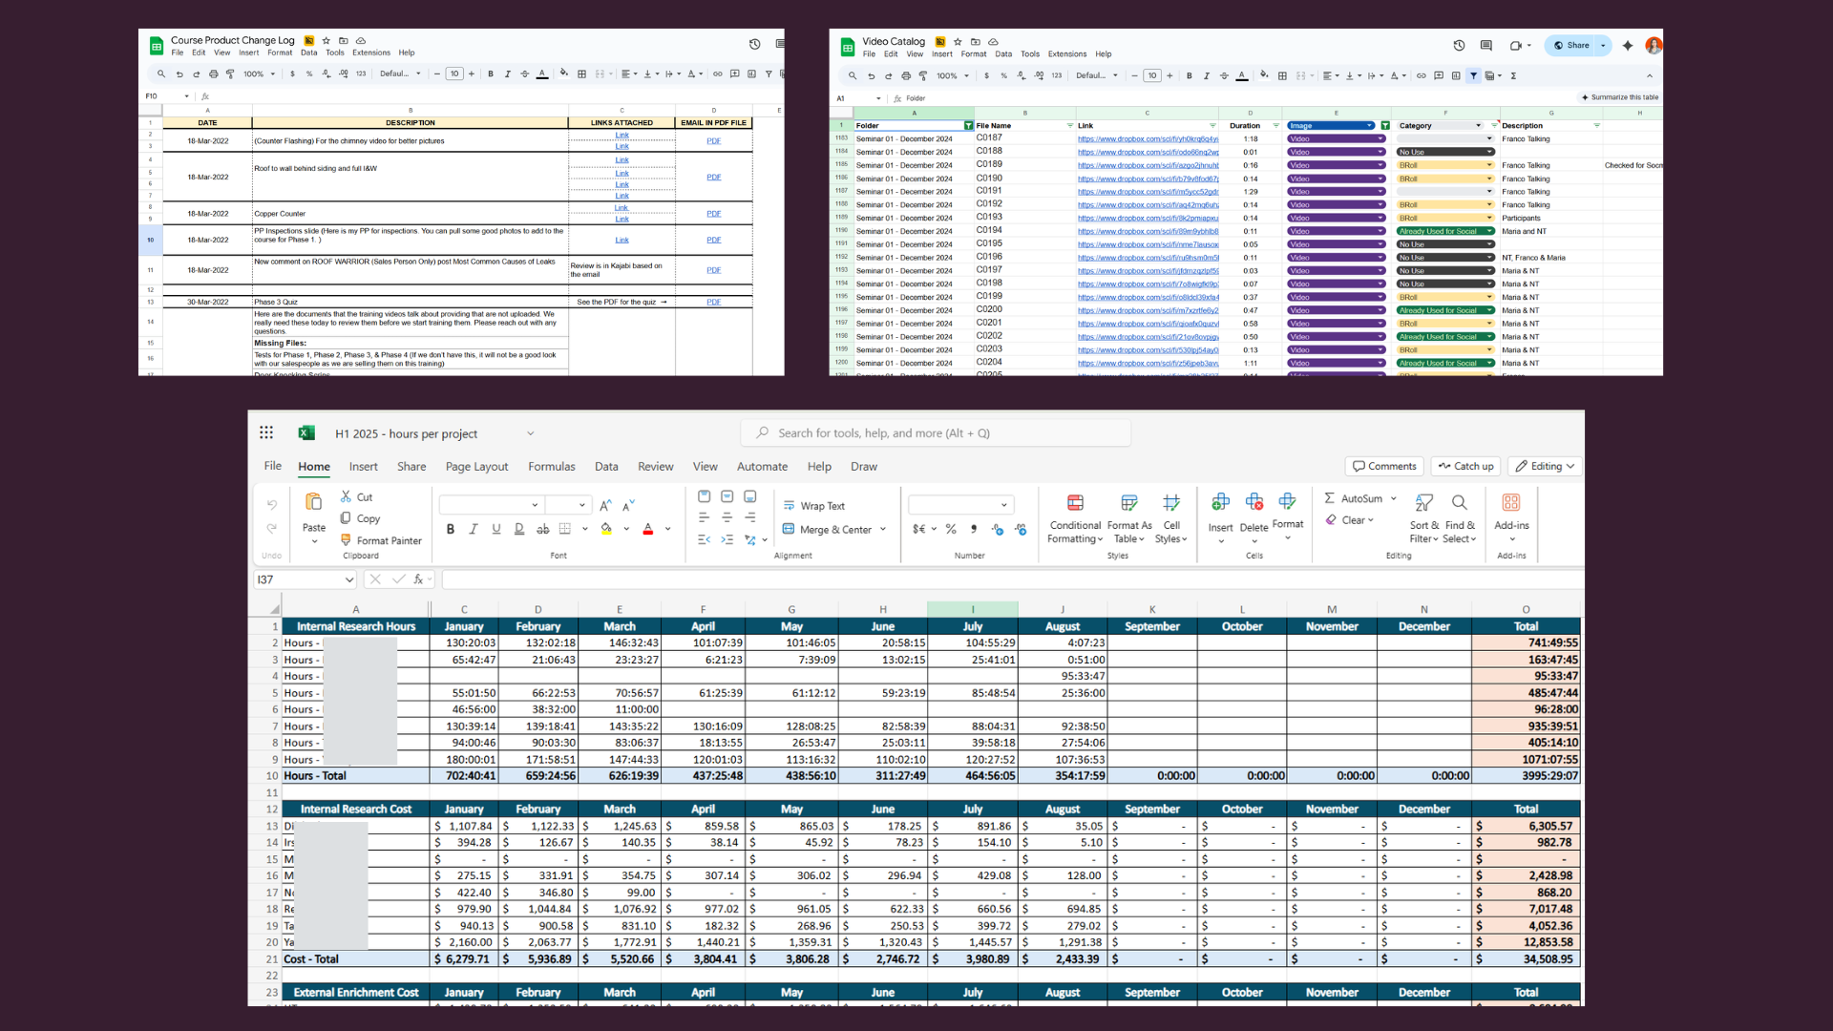Image resolution: width=1833 pixels, height=1031 pixels.
Task: Click the Gemini star icon beside Share
Action: pyautogui.click(x=1628, y=46)
